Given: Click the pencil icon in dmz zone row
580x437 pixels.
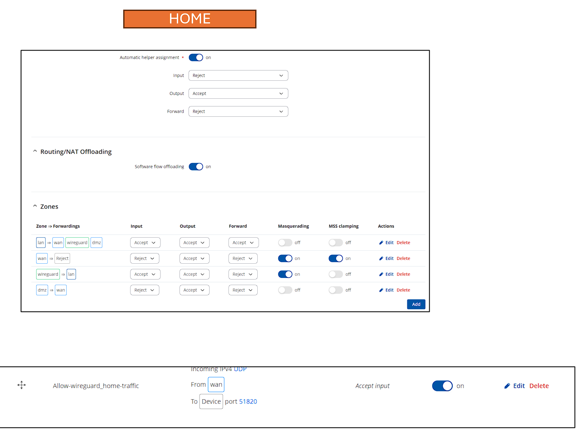Looking at the screenshot, I should click(x=381, y=290).
